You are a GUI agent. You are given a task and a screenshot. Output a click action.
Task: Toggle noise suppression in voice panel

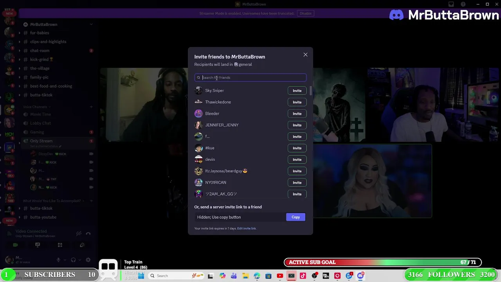[x=79, y=233]
